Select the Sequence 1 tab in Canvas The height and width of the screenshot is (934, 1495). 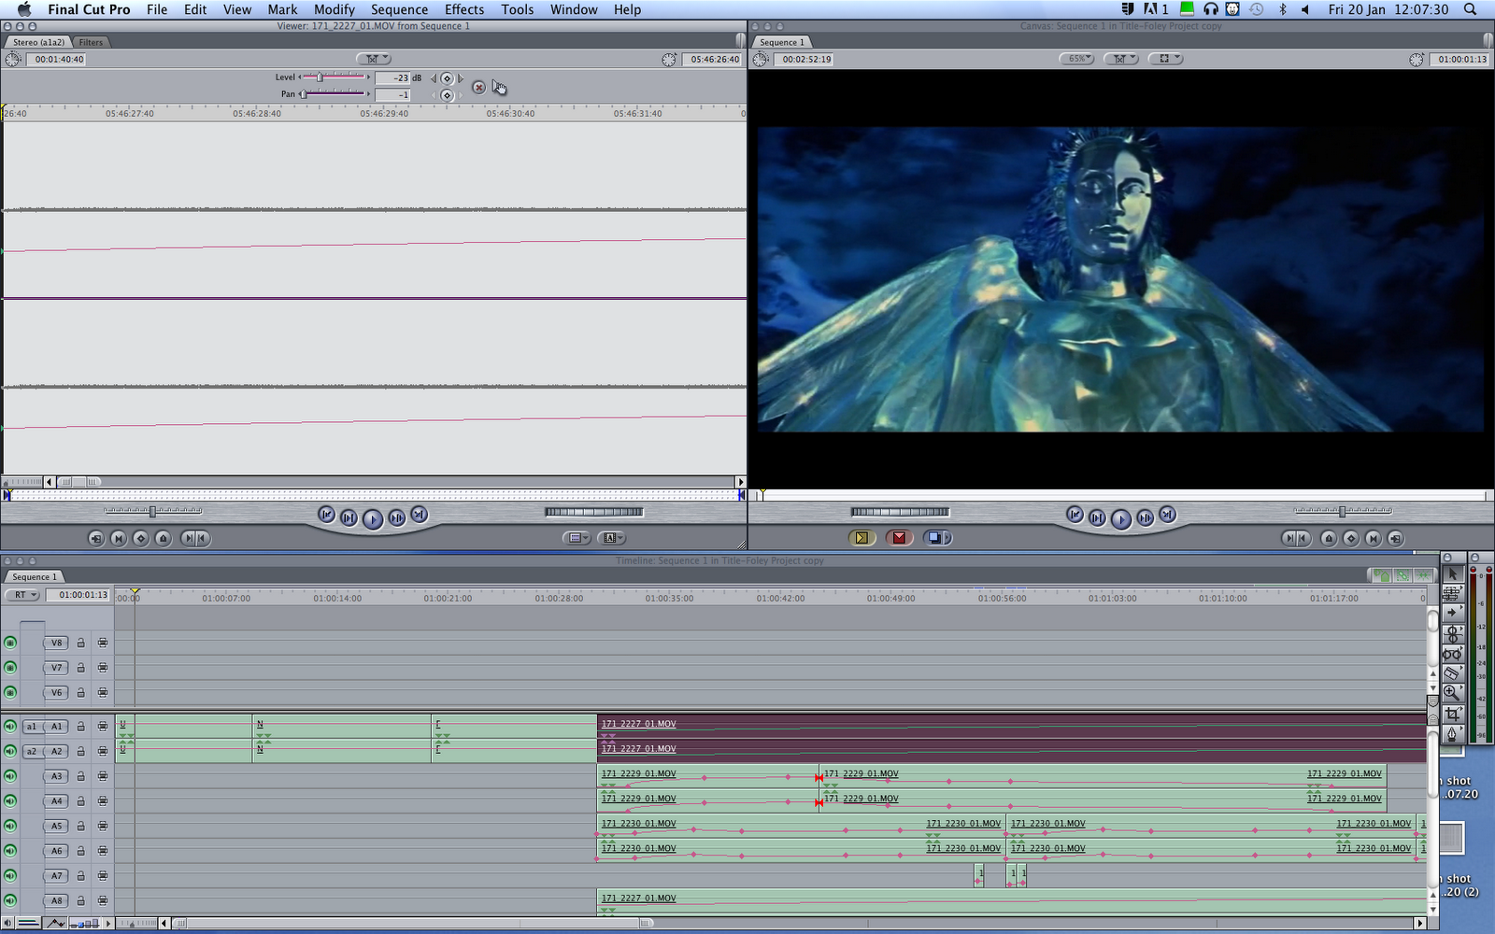point(782,42)
